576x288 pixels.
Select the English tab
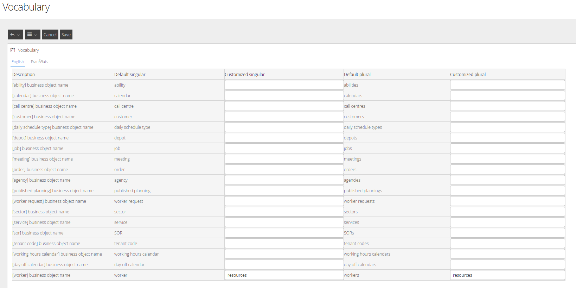click(18, 62)
